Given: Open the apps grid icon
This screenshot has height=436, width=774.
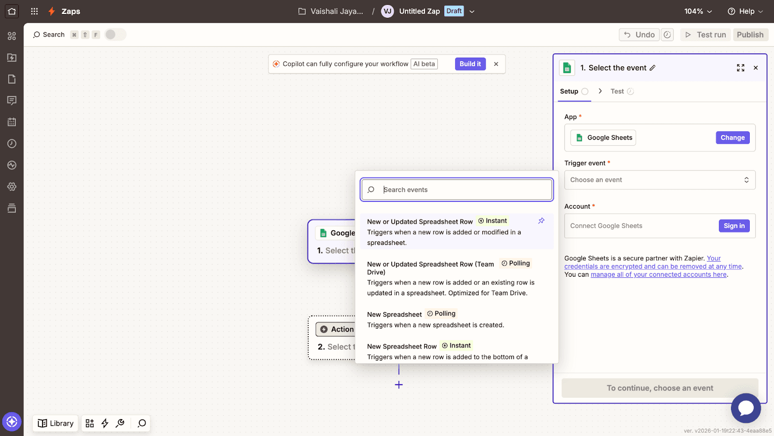Looking at the screenshot, I should (34, 11).
